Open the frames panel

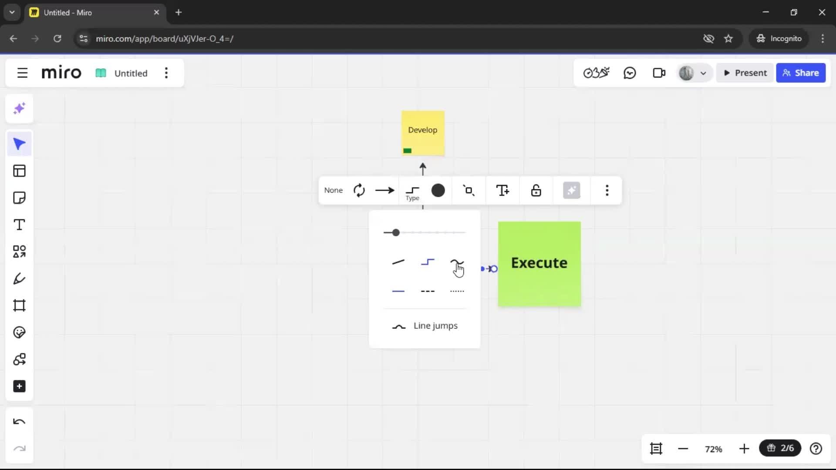click(656, 449)
